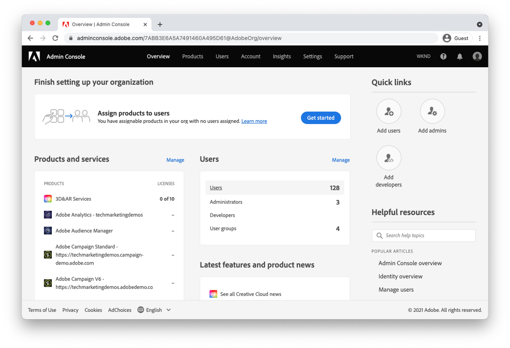The image size is (510, 348).
Task: Click the help question mark icon
Action: 443,56
